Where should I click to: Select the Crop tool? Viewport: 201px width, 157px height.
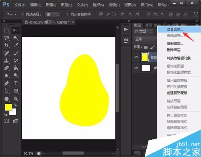(x=6, y=45)
